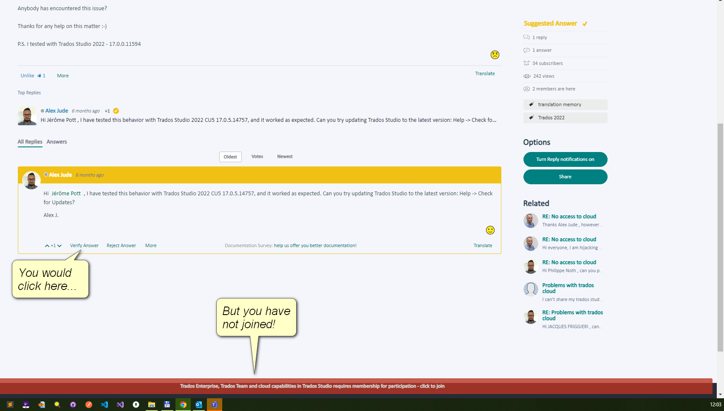The image size is (724, 411).
Task: Switch to the All Replies tab
Action: click(30, 142)
